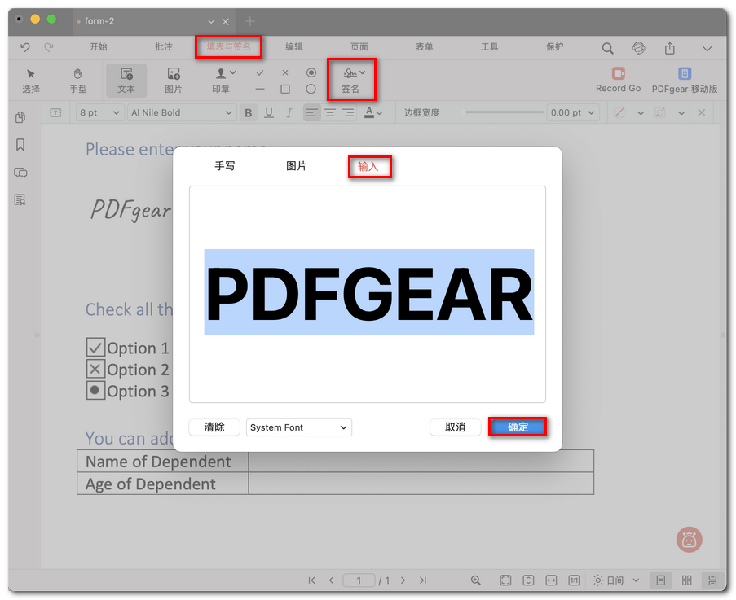The width and height of the screenshot is (736, 600).
Task: Align text center
Action: pos(330,112)
